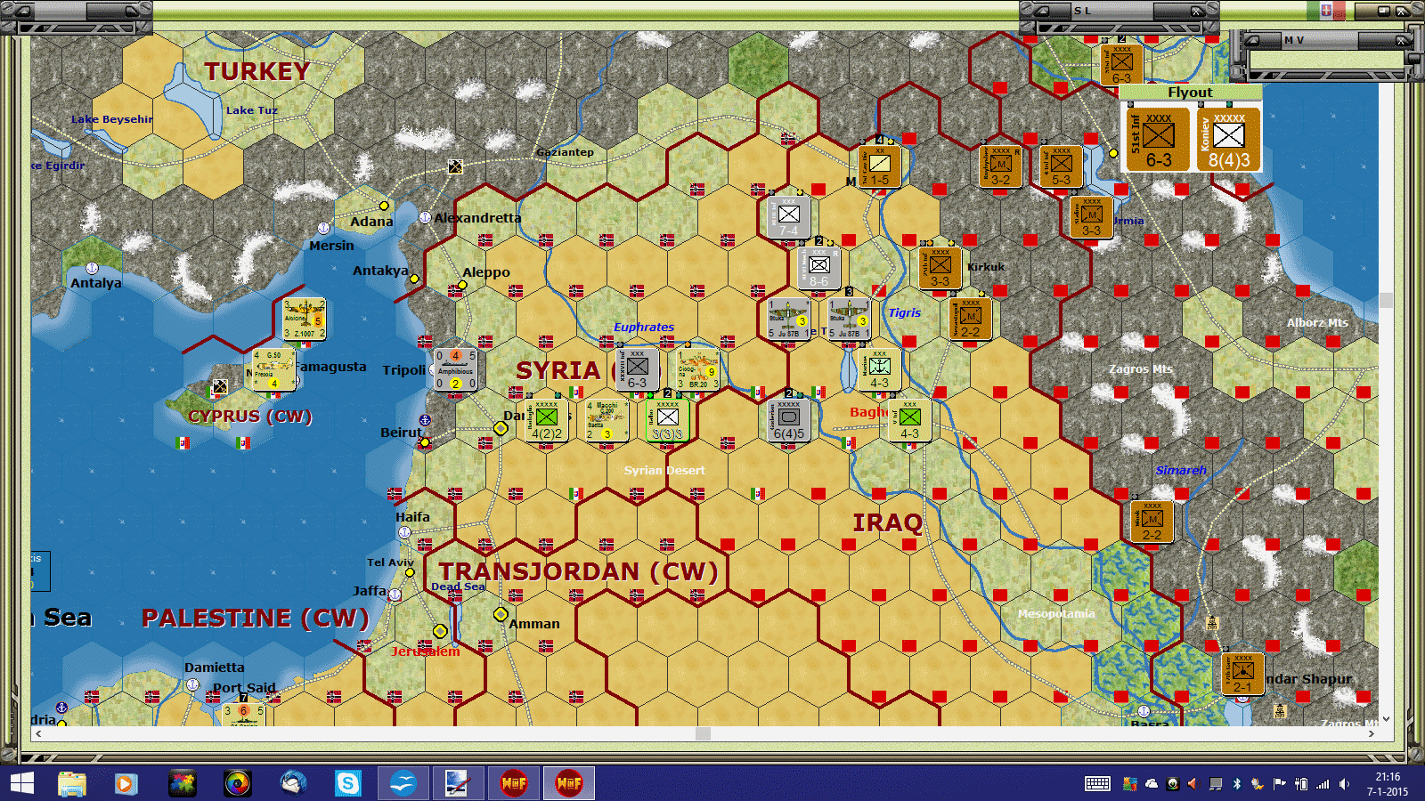Select the green 4(2)2 infantry counter
Screen dimensions: 1425x801
(546, 420)
